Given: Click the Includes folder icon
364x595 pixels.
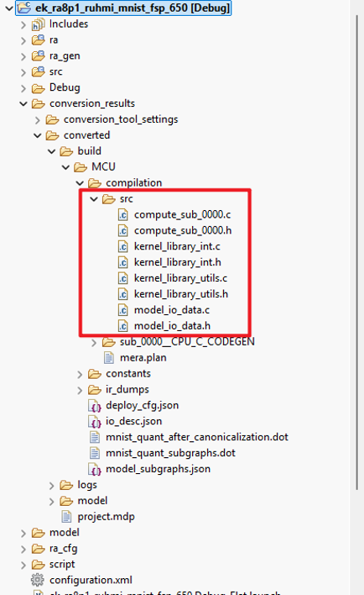Looking at the screenshot, I should 38,24.
